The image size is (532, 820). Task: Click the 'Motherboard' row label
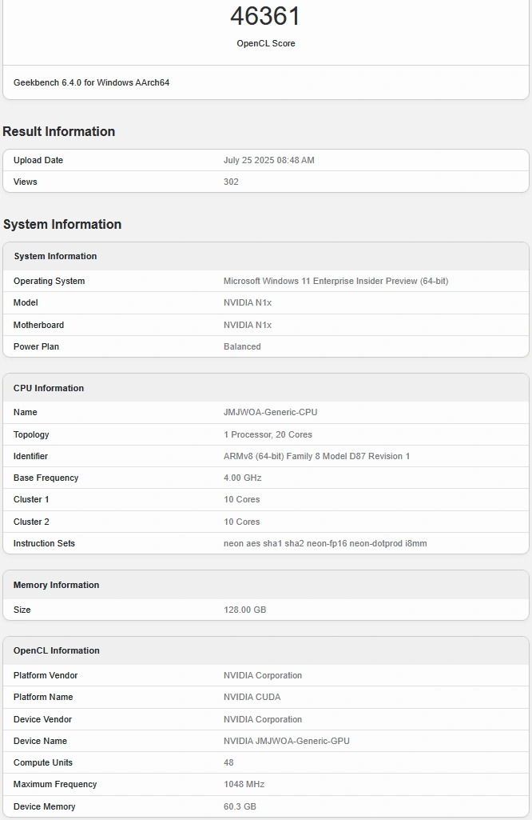coord(38,325)
